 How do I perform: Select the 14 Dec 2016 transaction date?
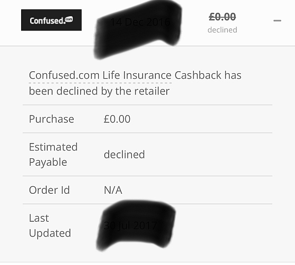pos(140,22)
